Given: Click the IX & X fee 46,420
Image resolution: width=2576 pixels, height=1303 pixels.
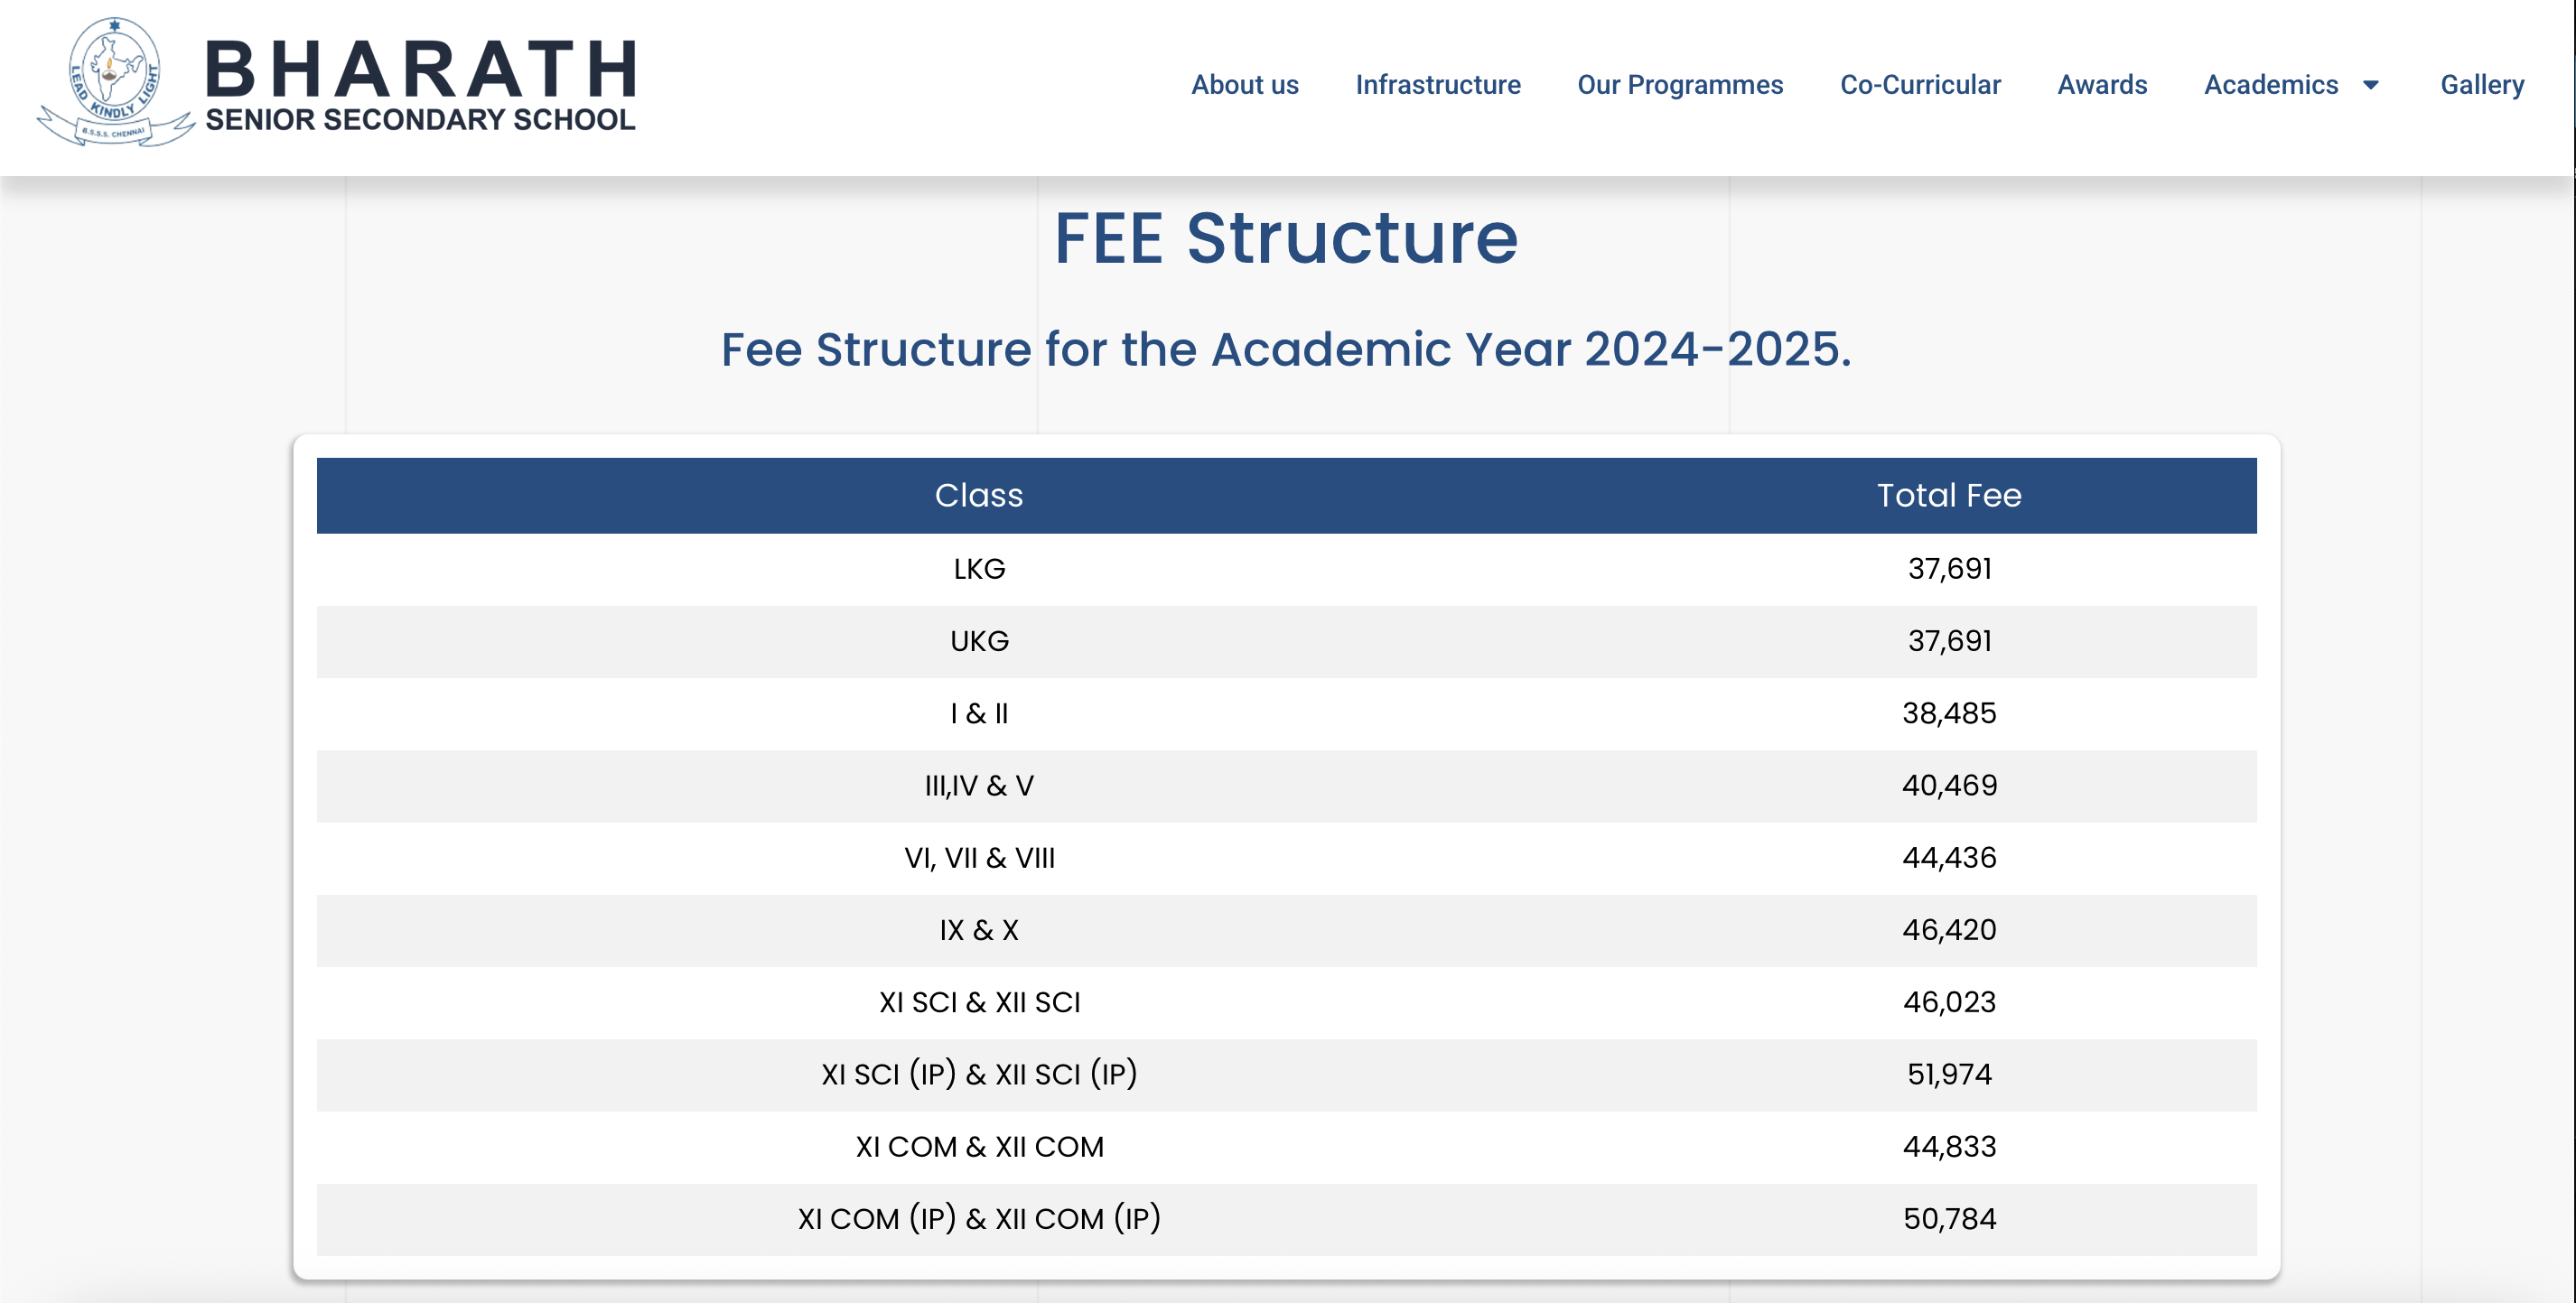Looking at the screenshot, I should 1949,930.
